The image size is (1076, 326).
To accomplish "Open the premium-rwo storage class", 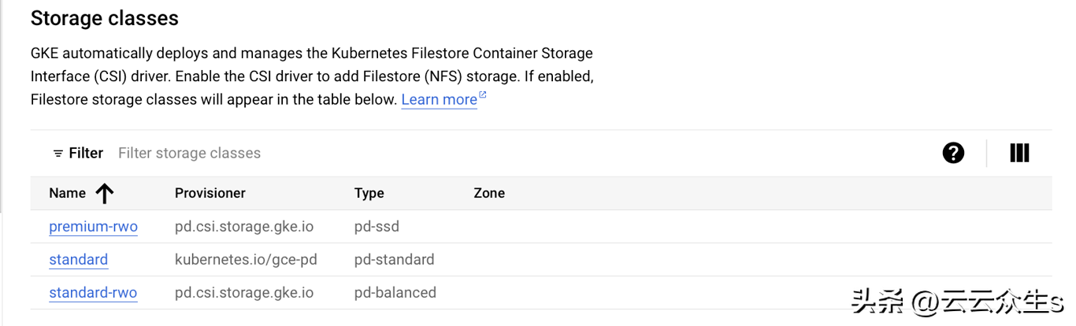I will tap(93, 227).
